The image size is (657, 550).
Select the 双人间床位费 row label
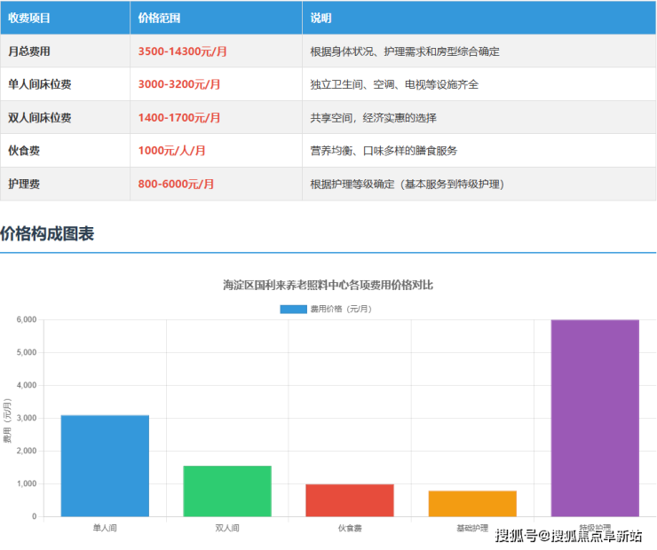(x=40, y=117)
